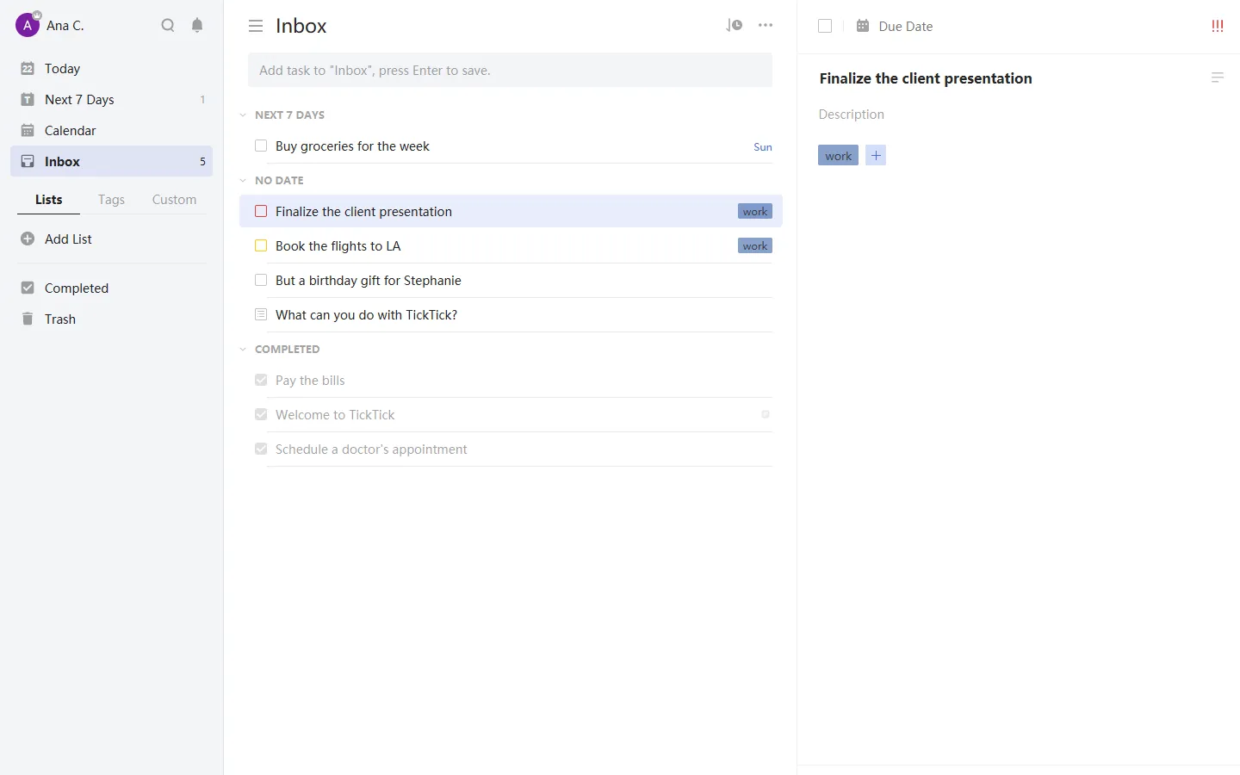Select the Lists tab
Screen dimensions: 1240x775
49,199
